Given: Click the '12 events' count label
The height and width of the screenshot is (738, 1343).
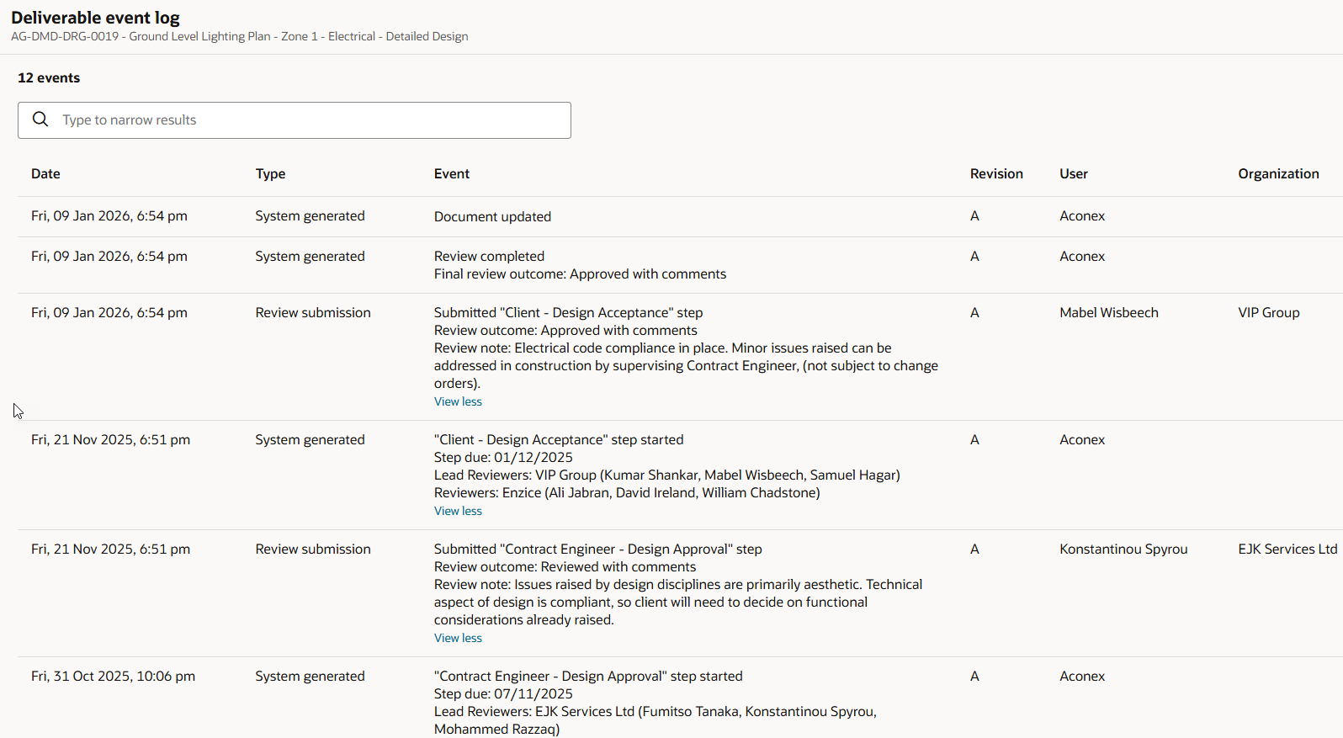Looking at the screenshot, I should pos(49,77).
